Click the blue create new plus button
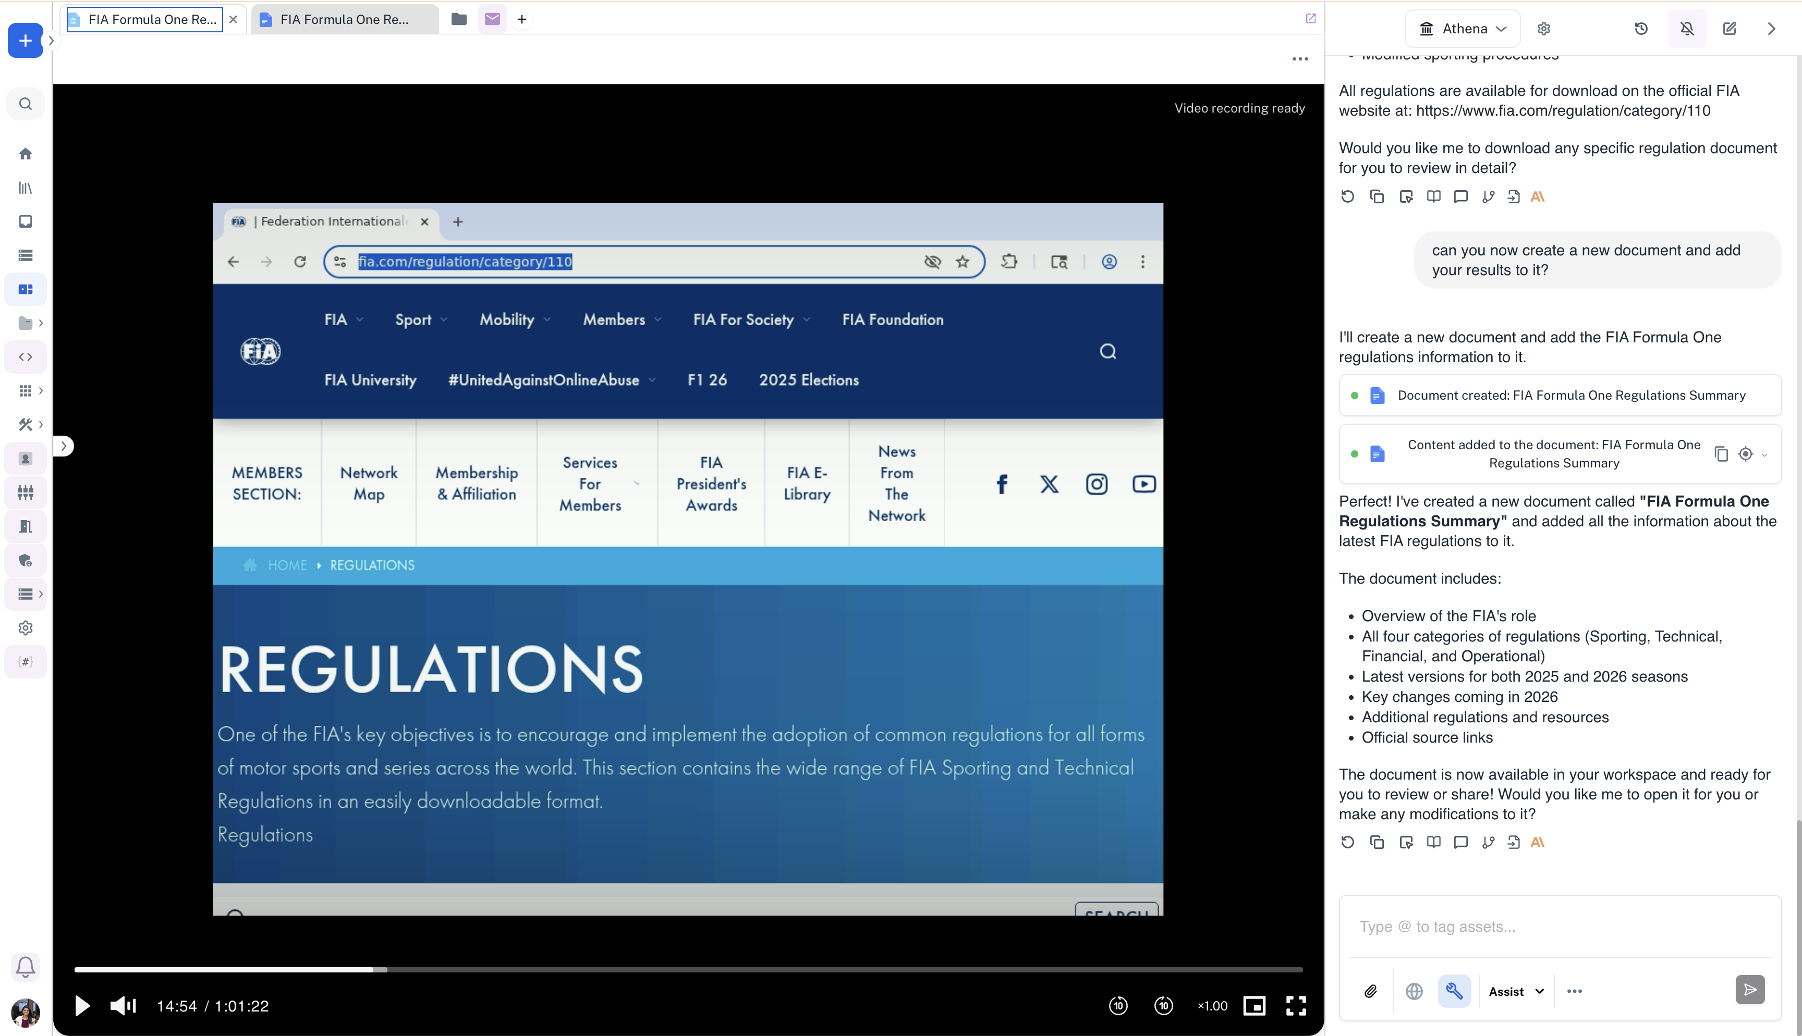This screenshot has width=1802, height=1036. (x=26, y=41)
